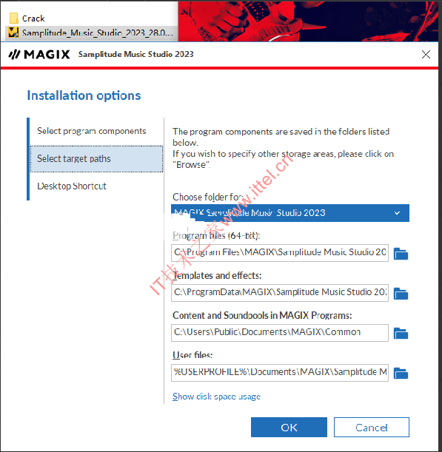This screenshot has width=442, height=452.
Task: Click the Program files (64-bit) path field
Action: coord(280,253)
